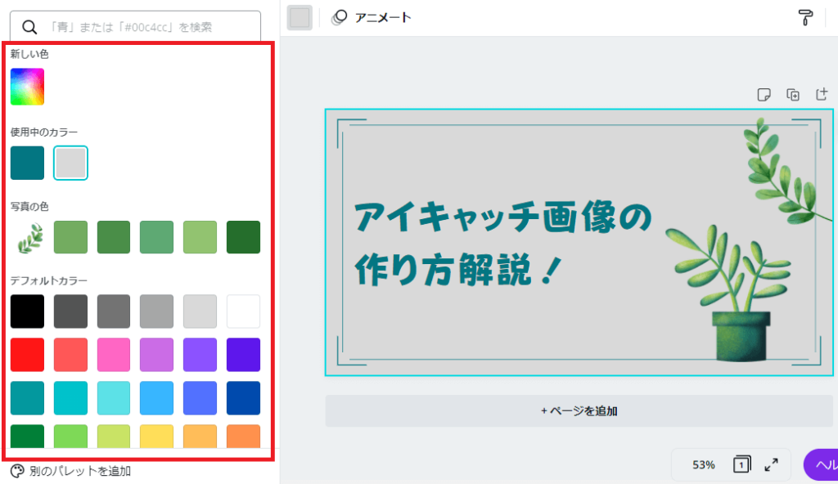Choose the black default color
The image size is (838, 484).
(27, 311)
